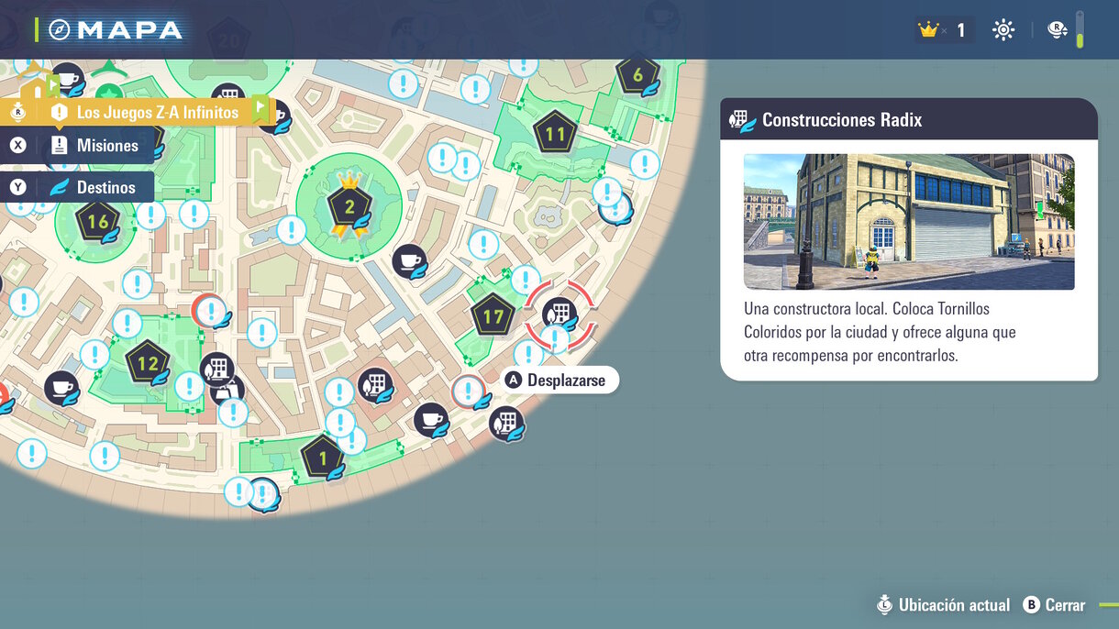The width and height of the screenshot is (1119, 629).
Task: Select the zone 6 marker
Action: click(637, 75)
